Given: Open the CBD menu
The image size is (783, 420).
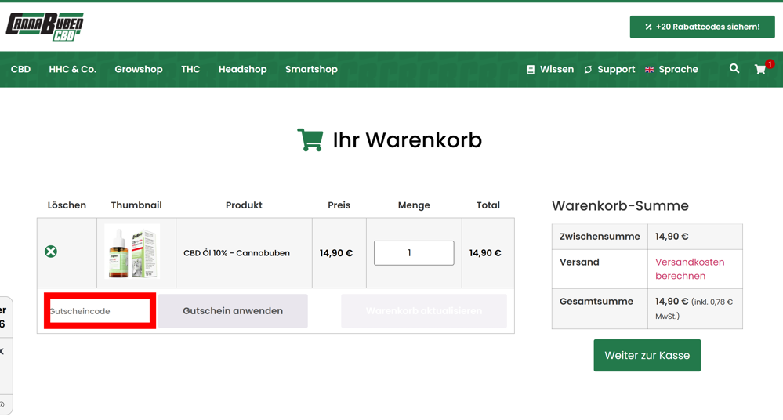Looking at the screenshot, I should [x=20, y=70].
